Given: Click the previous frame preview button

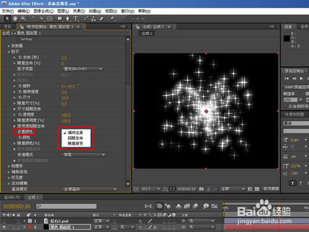Looking at the screenshot, I should point(294,79).
